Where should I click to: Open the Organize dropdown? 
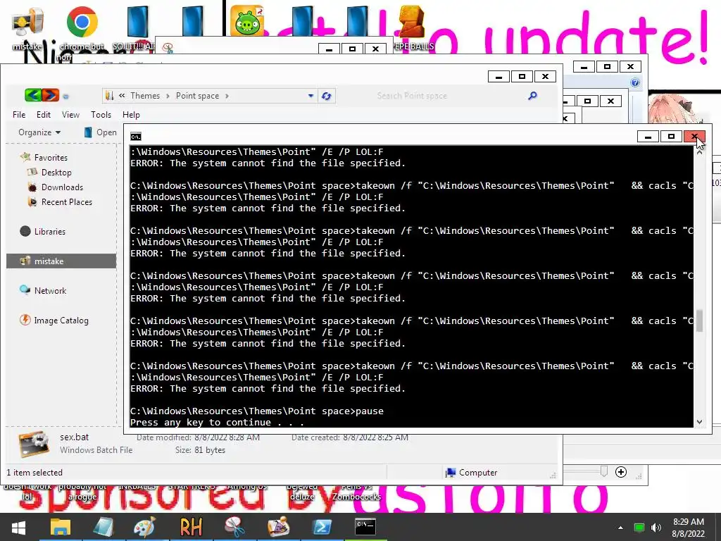click(39, 132)
